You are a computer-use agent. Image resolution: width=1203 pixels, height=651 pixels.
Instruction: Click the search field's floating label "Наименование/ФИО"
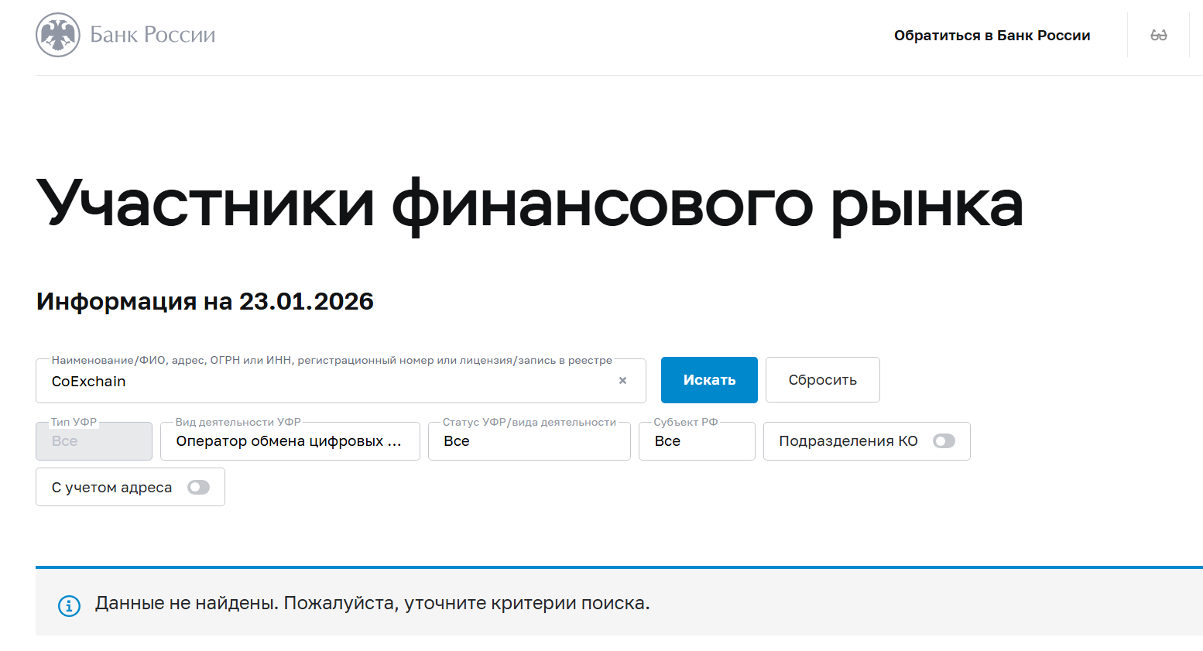[331, 360]
